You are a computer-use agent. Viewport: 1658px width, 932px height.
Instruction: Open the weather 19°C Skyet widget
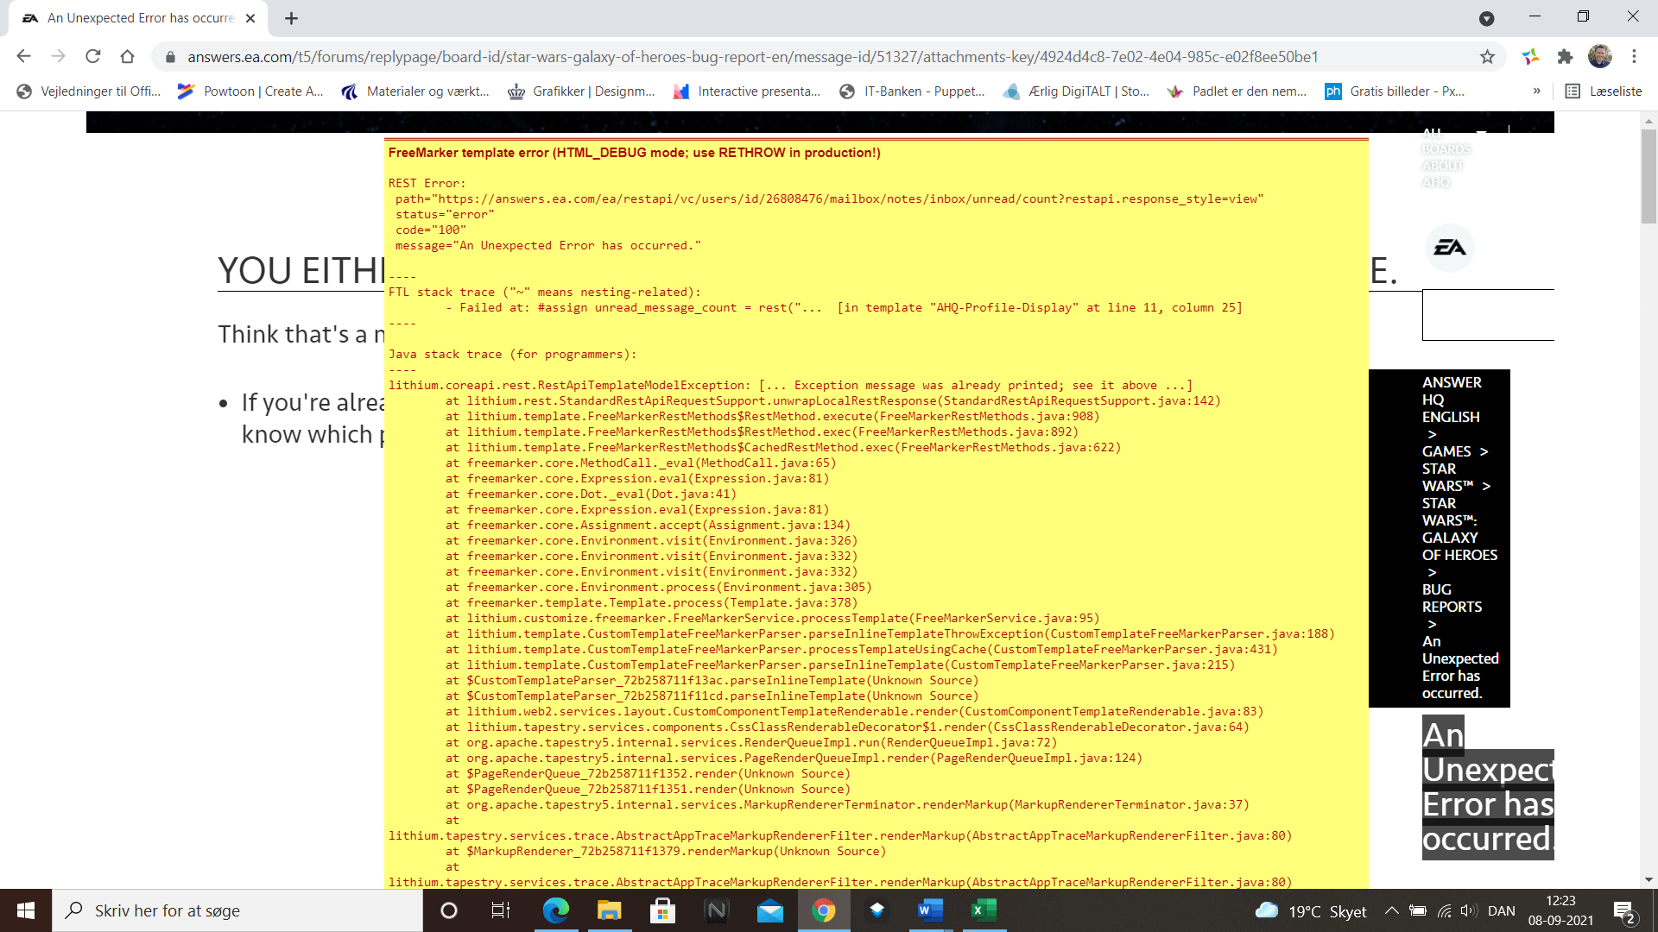[x=1310, y=911]
